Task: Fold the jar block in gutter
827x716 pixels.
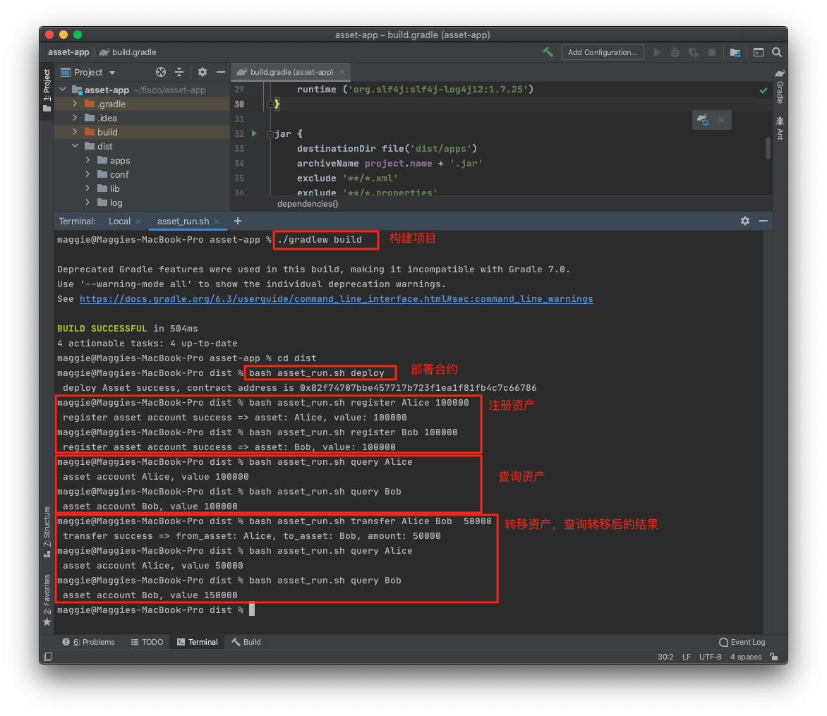Action: [x=270, y=134]
